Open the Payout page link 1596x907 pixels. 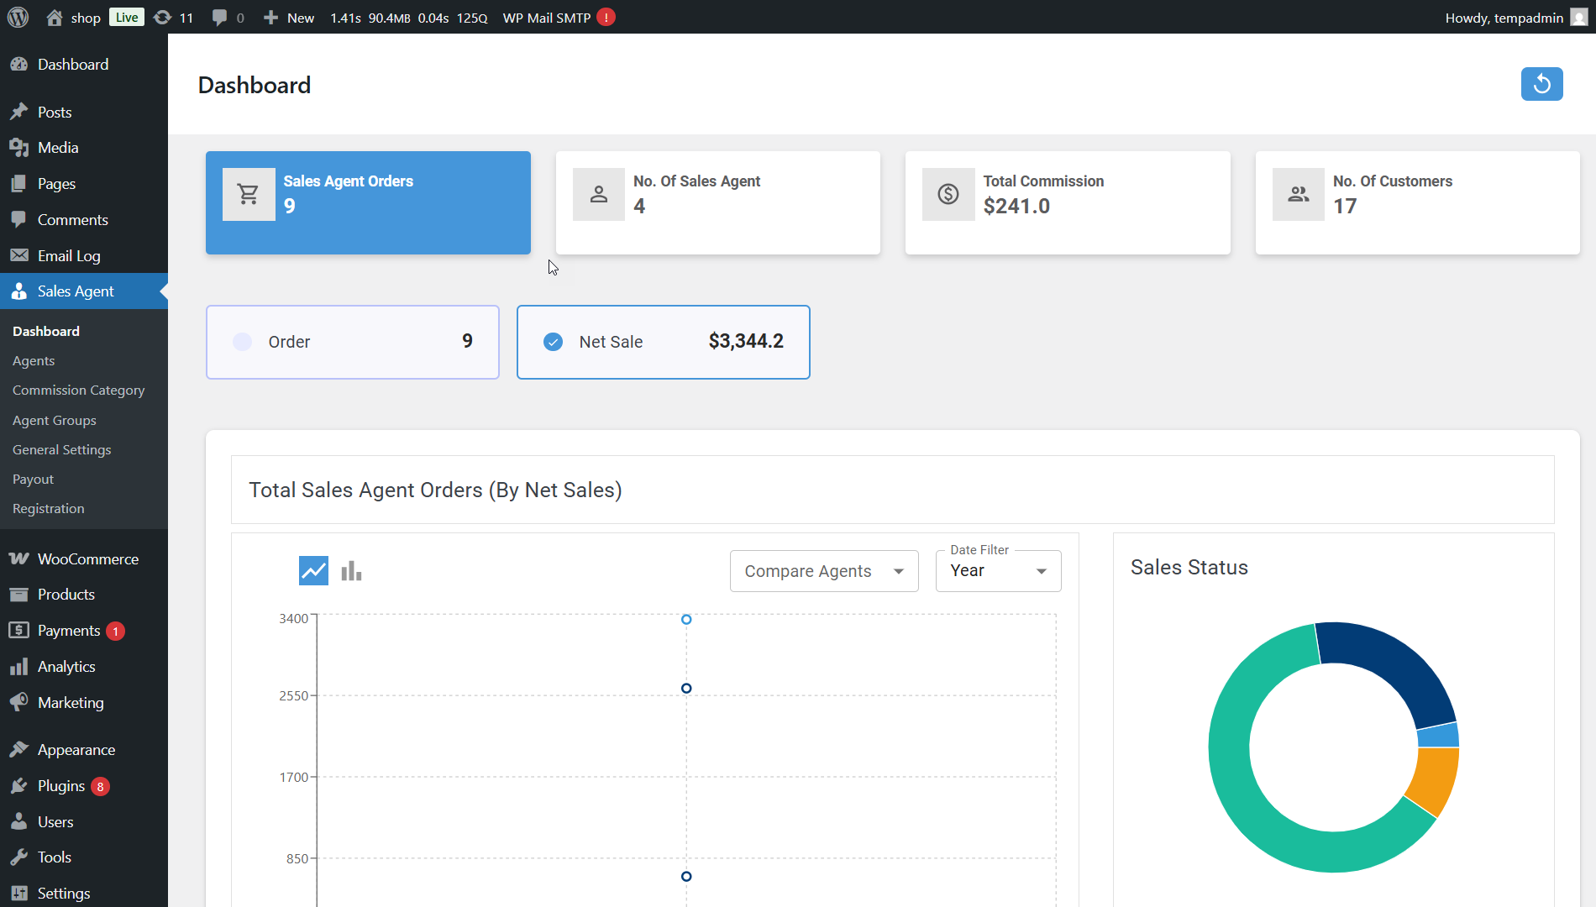(x=33, y=480)
